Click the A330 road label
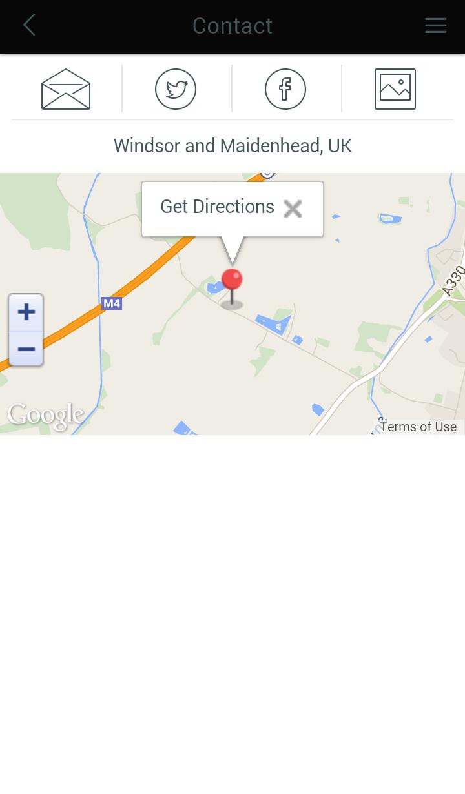This screenshot has width=465, height=794. click(454, 281)
